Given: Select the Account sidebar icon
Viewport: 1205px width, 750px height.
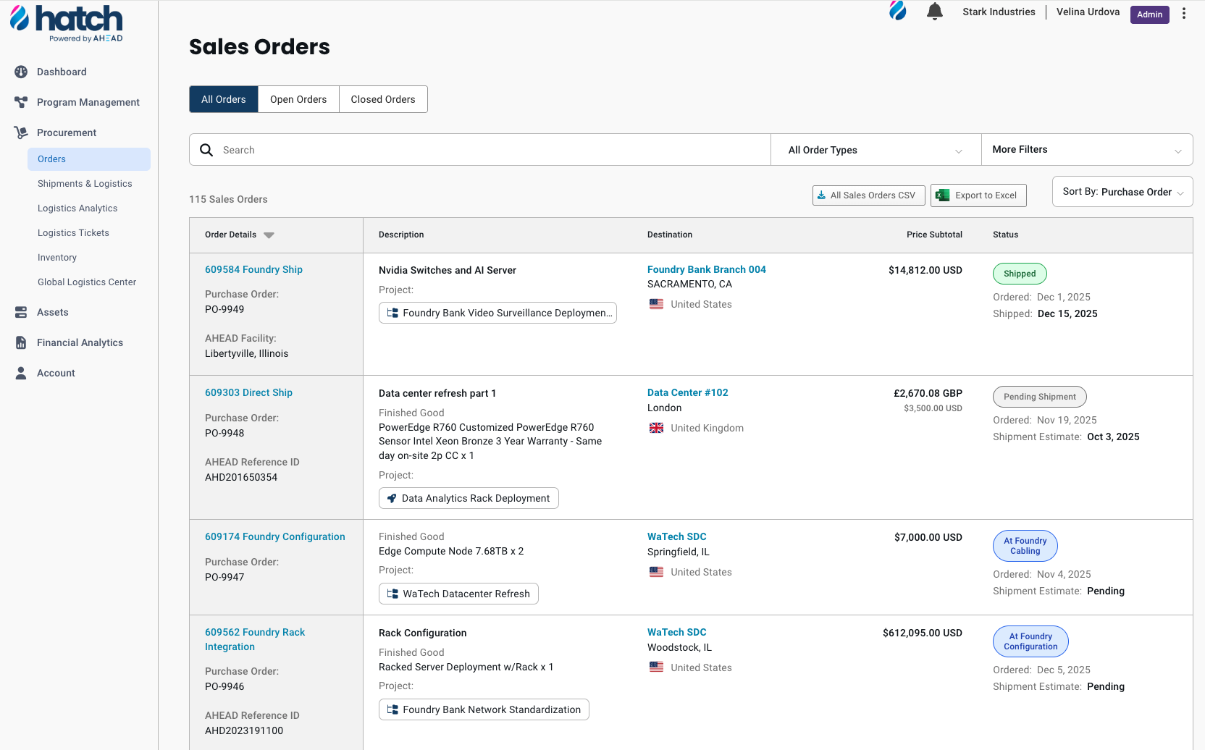Looking at the screenshot, I should click(20, 373).
